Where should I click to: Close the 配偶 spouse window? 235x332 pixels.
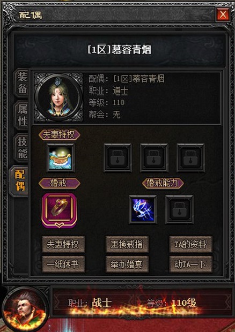click(223, 14)
